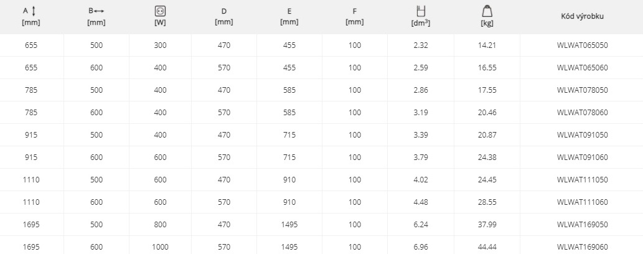Viewport: 643px width, 254px height.
Task: Click the D [mm] column header
Action: pos(224,16)
